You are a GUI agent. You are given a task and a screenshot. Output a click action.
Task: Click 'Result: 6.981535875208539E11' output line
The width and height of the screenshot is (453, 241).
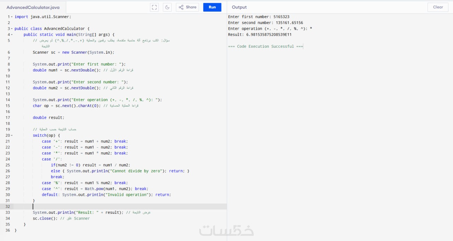pyautogui.click(x=260, y=35)
